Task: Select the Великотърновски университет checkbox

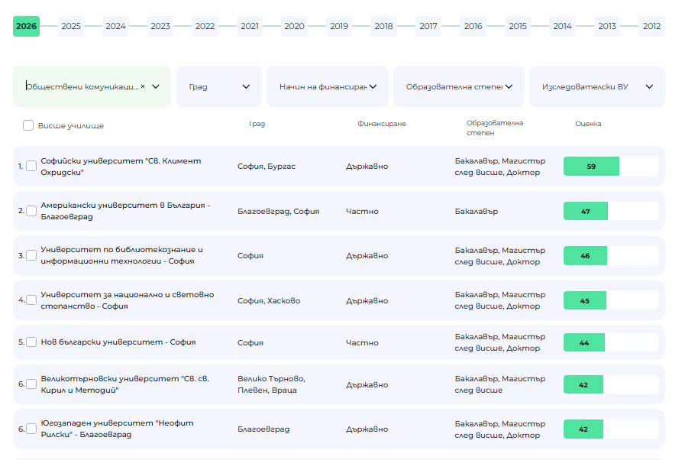Action: (x=31, y=384)
